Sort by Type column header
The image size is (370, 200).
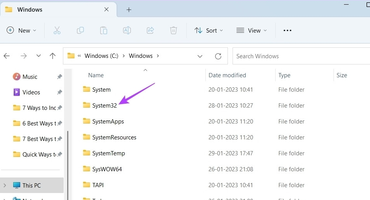284,75
